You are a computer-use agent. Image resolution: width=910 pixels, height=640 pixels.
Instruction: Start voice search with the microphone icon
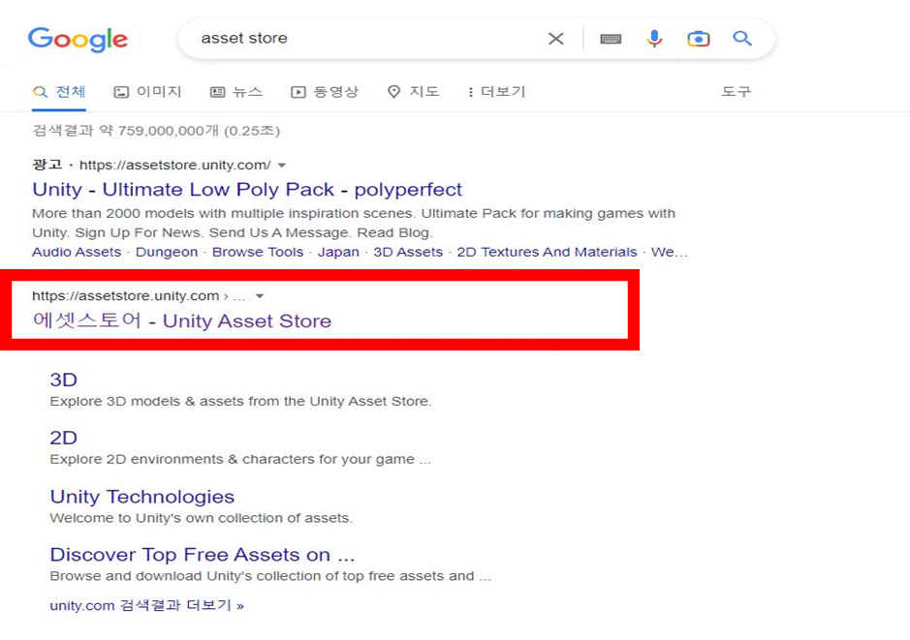coord(654,39)
